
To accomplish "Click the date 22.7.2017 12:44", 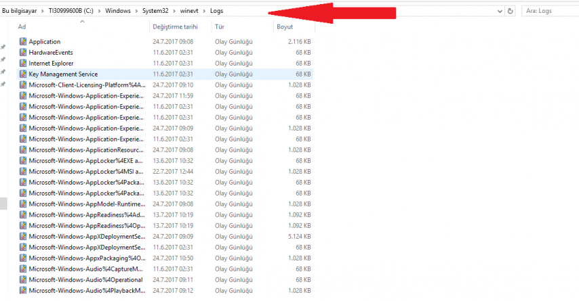I will [173, 171].
